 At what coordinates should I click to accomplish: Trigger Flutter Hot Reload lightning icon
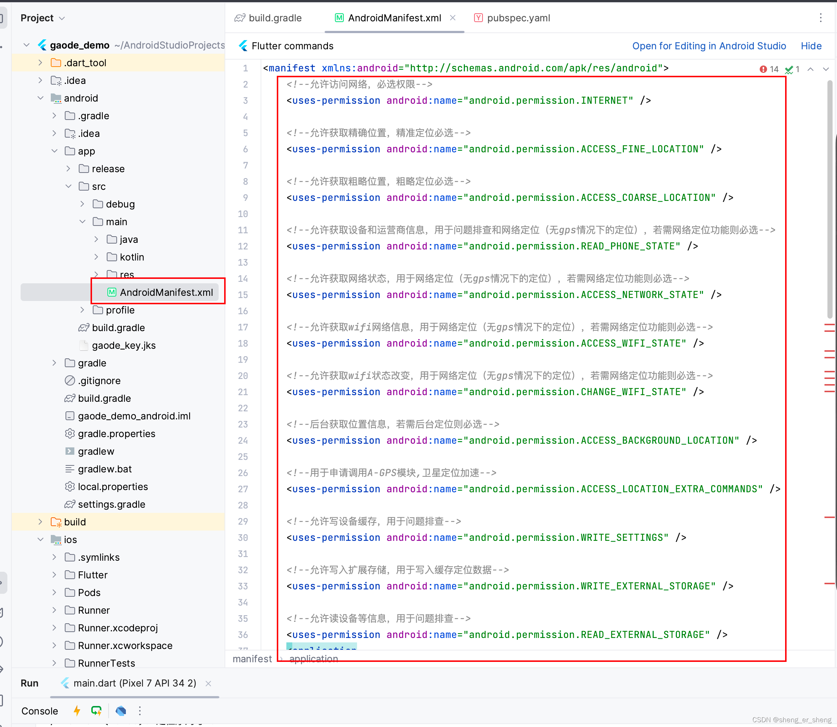77,710
